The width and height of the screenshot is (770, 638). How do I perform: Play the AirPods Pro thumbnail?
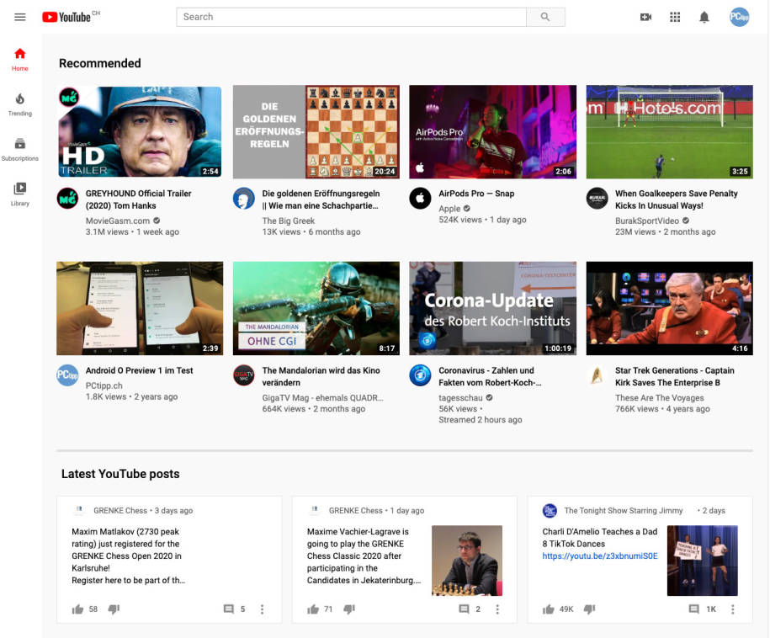[x=492, y=131]
